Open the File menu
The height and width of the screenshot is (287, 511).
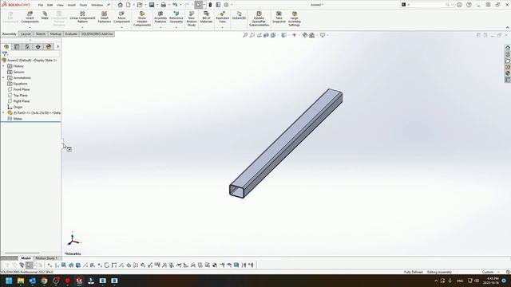click(41, 6)
